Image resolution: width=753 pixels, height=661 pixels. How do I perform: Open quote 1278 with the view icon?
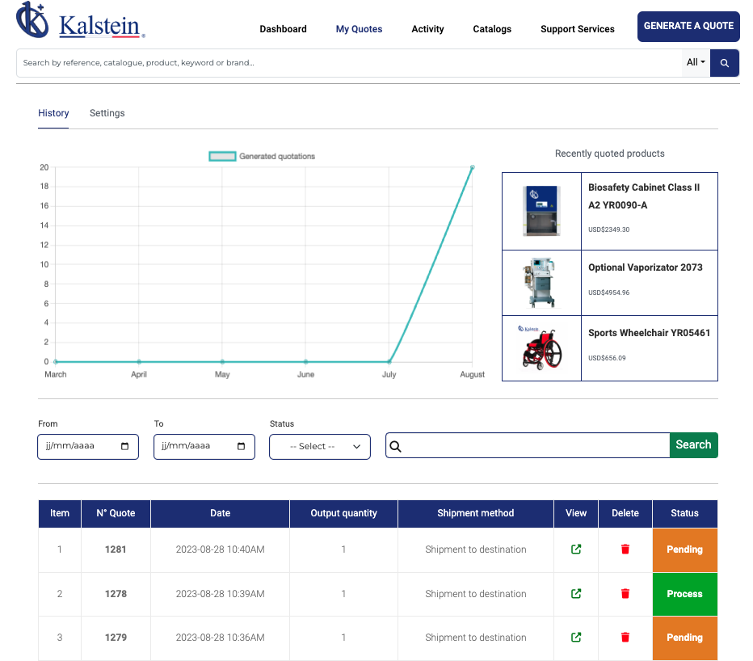(x=576, y=594)
